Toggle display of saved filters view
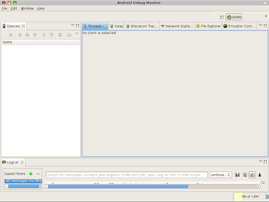This screenshot has width=269, height=202. pos(253,175)
